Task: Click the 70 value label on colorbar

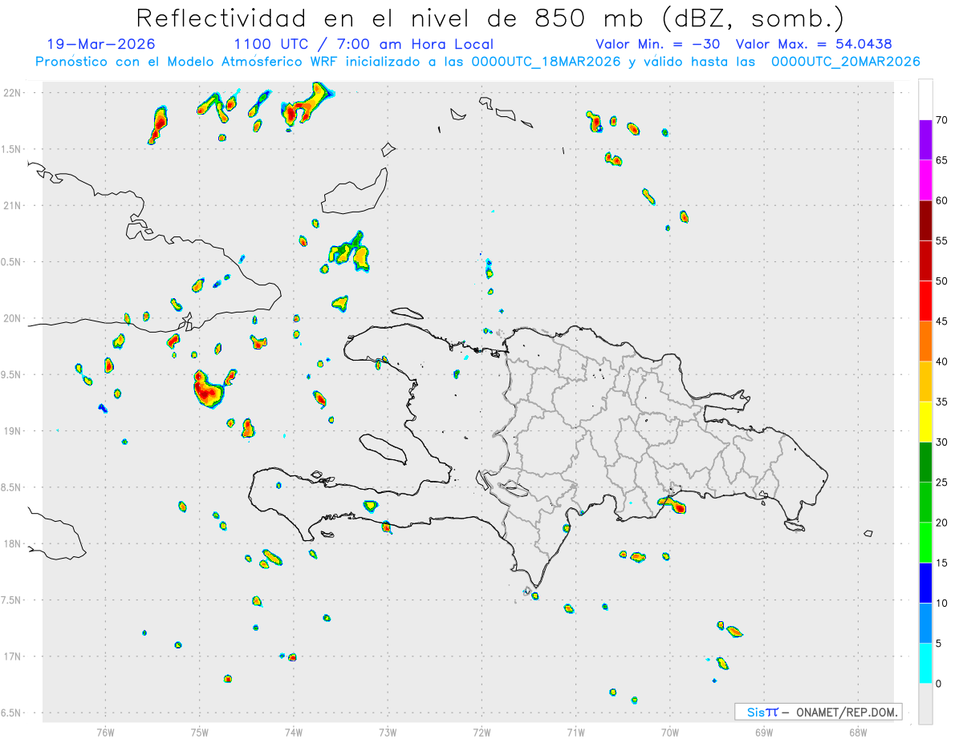Action: (x=942, y=120)
